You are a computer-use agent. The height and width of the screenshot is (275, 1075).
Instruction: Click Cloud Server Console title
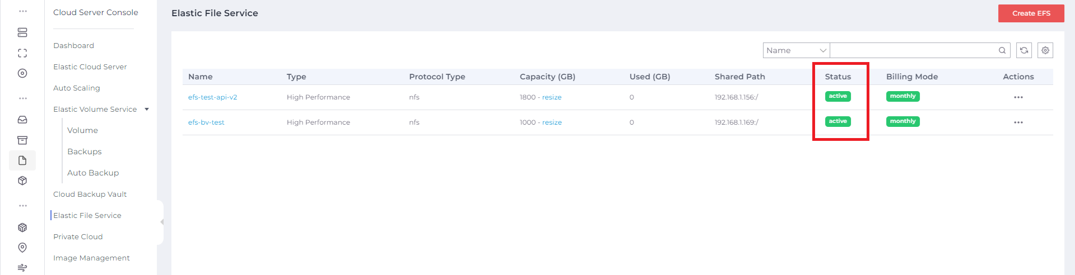pyautogui.click(x=95, y=12)
